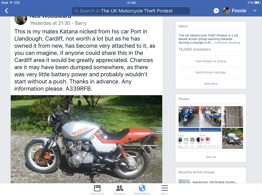Click Continue Reading in About
Screen dimensions: 262x196
[227, 43]
